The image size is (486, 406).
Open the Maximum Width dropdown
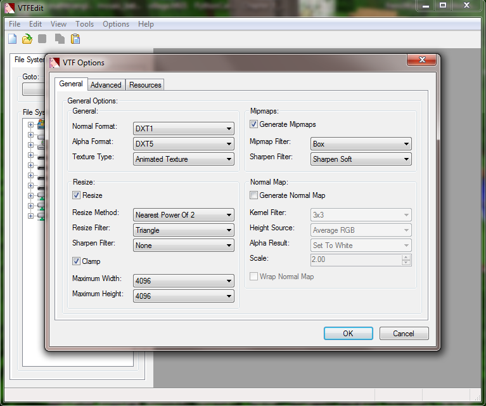[184, 280]
